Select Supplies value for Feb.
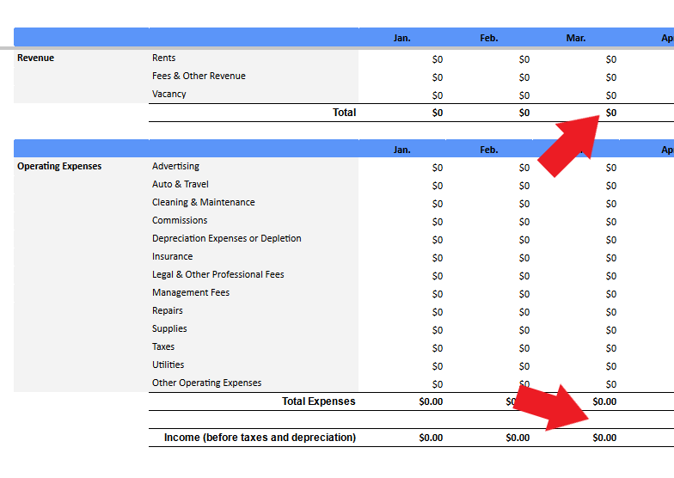The height and width of the screenshot is (478, 674). click(524, 330)
